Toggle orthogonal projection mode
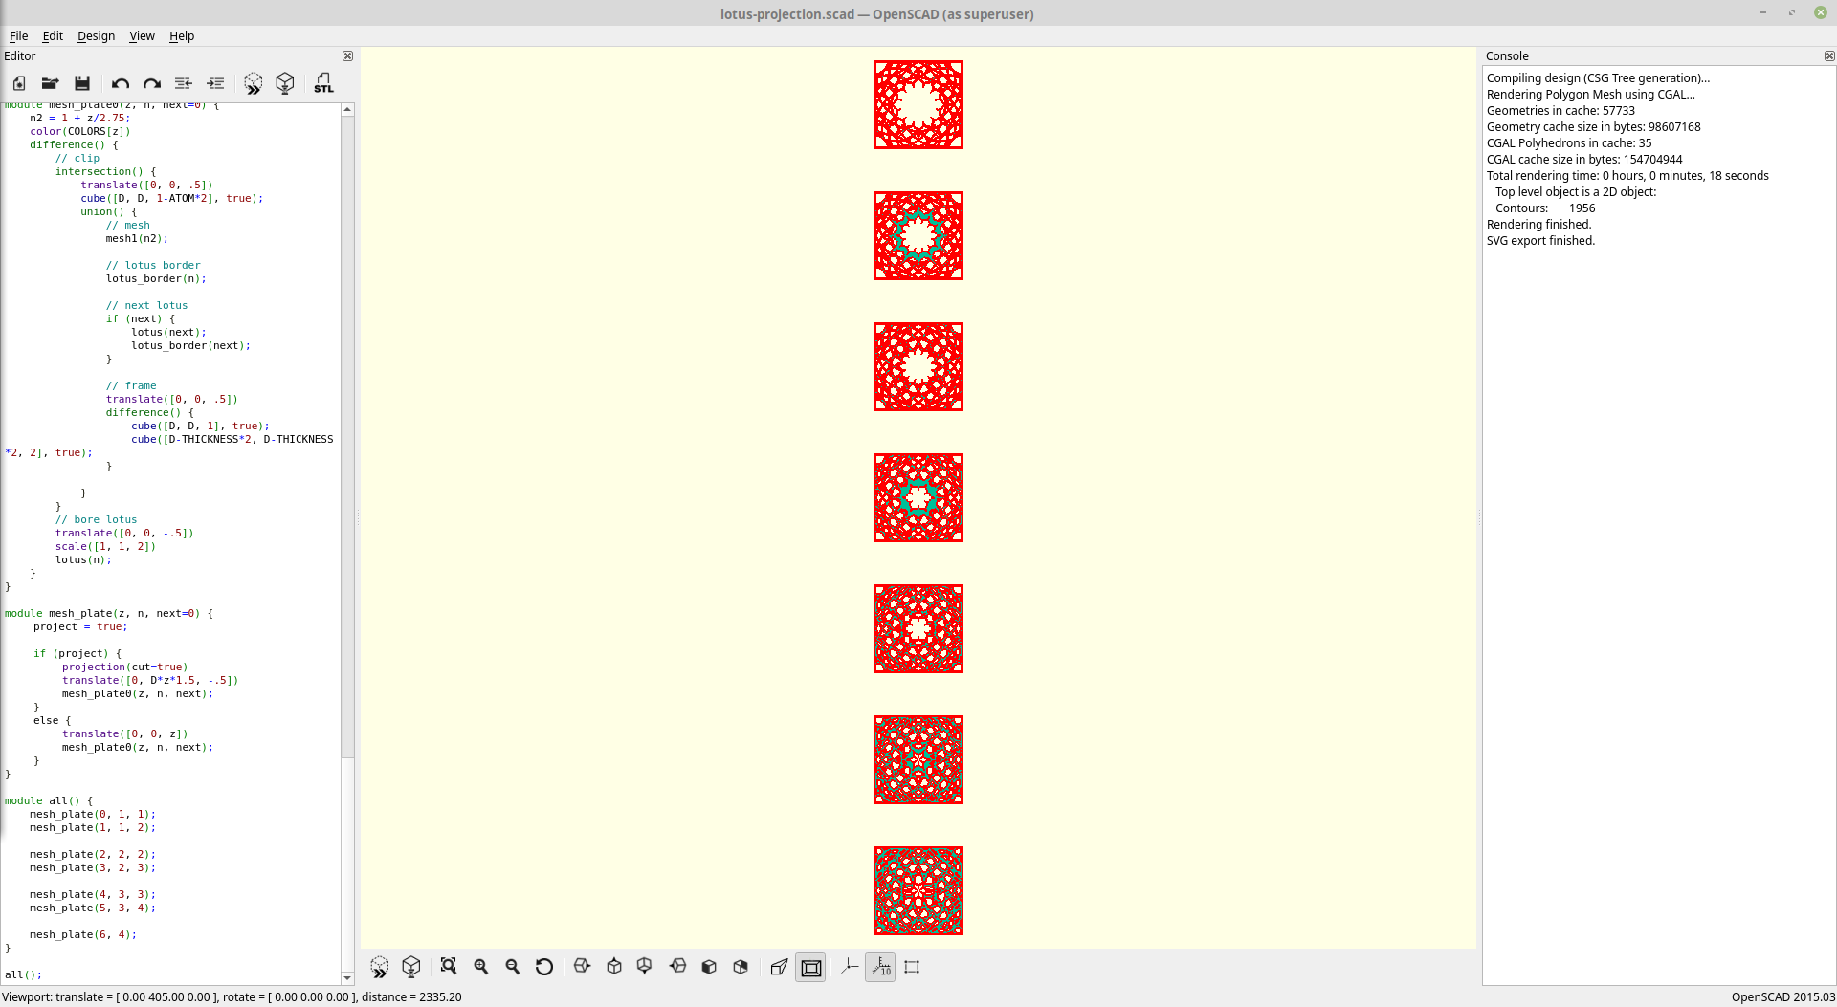The image size is (1837, 1007). 810,967
